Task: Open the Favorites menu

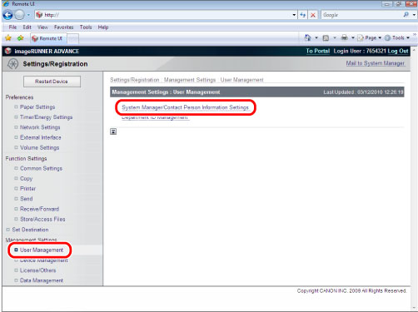Action: [63, 27]
